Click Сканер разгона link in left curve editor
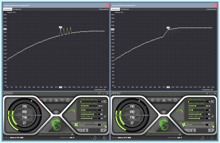The width and height of the screenshot is (220, 143). 103,9
